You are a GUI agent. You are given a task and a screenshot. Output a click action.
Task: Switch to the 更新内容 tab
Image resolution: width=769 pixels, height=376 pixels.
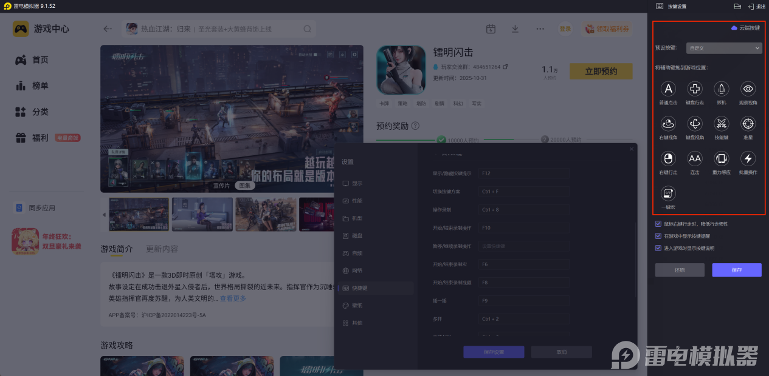pos(162,249)
